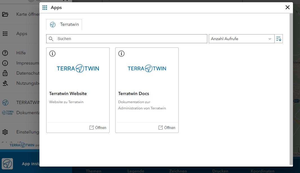Click info icon on Terratwin Docs card

point(121,54)
